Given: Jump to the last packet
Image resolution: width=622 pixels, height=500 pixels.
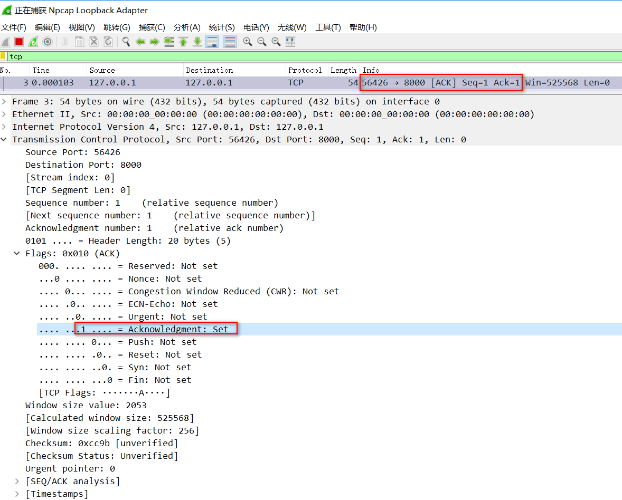Looking at the screenshot, I should (x=197, y=42).
